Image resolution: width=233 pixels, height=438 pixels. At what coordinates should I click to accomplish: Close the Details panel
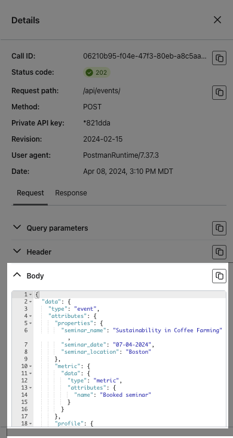tap(217, 20)
